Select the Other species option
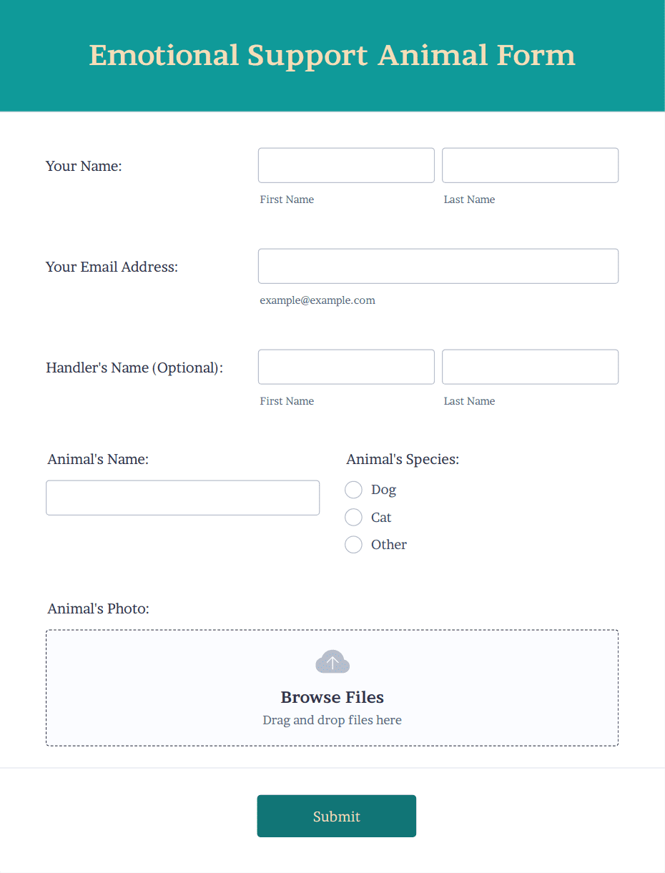The image size is (665, 873). click(353, 544)
